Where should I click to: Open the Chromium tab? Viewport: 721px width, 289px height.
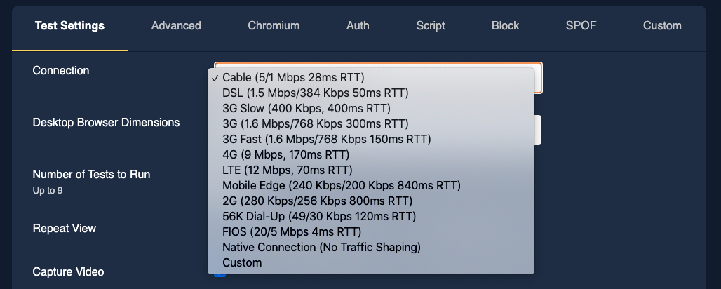click(x=274, y=26)
